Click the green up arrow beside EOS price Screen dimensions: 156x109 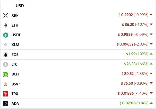tap(151, 54)
